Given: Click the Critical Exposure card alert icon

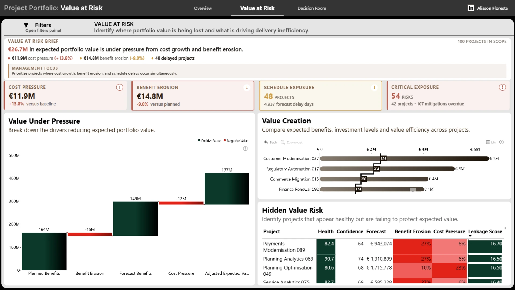Looking at the screenshot, I should [x=502, y=87].
